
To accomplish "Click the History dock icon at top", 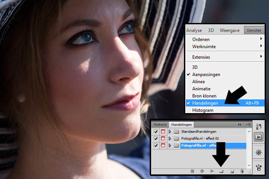I will pyautogui.click(x=259, y=127).
